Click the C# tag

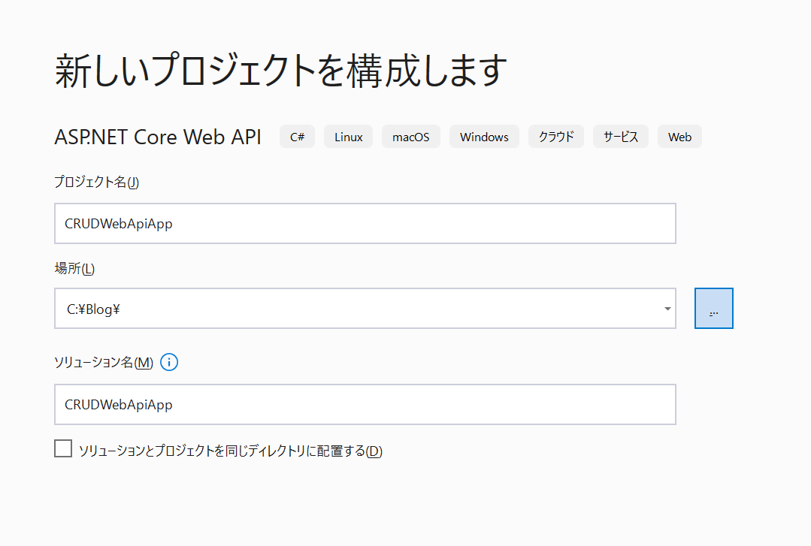(298, 137)
